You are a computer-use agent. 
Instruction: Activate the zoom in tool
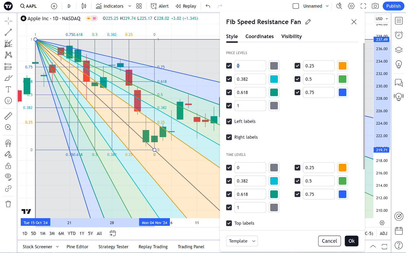tap(8, 127)
